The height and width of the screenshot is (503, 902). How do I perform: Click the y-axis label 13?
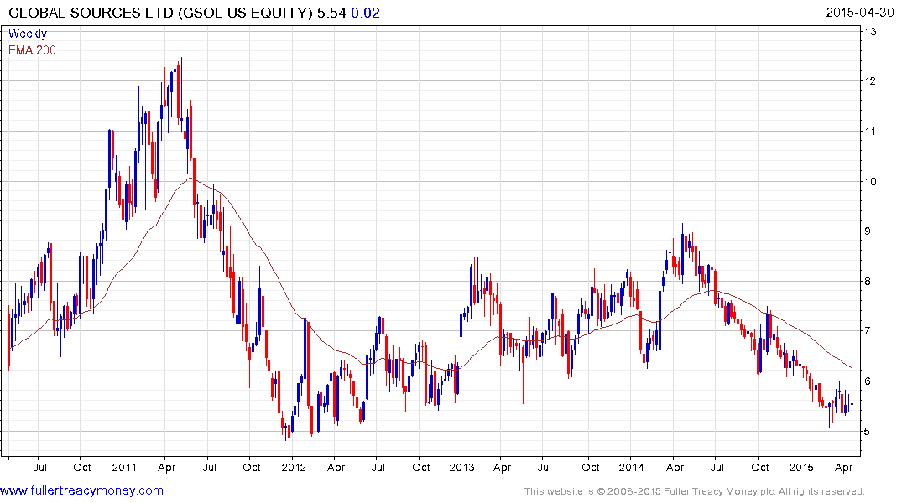(x=870, y=32)
